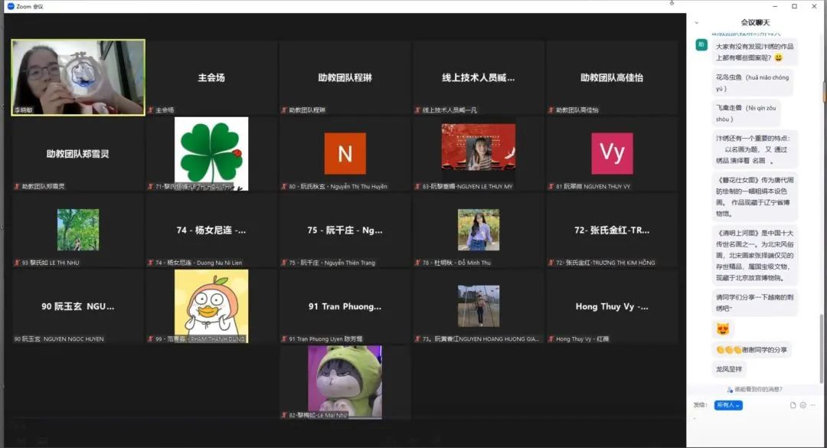Open the more options menu in chat toolbar
This screenshot has height=448, width=827.
812,405
